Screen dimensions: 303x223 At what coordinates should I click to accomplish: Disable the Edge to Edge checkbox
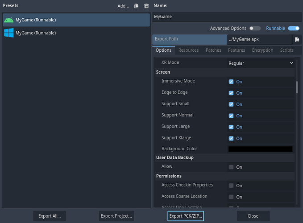[231, 93]
